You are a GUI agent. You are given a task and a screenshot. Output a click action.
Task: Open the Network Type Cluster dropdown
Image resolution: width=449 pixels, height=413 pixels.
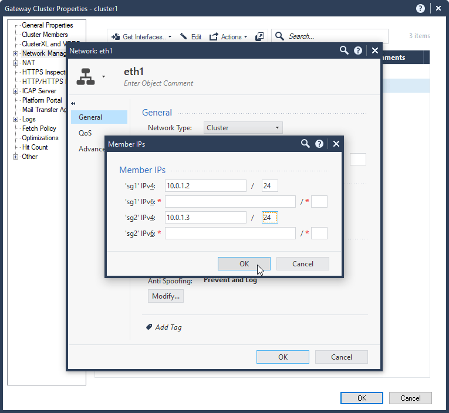pyautogui.click(x=243, y=128)
